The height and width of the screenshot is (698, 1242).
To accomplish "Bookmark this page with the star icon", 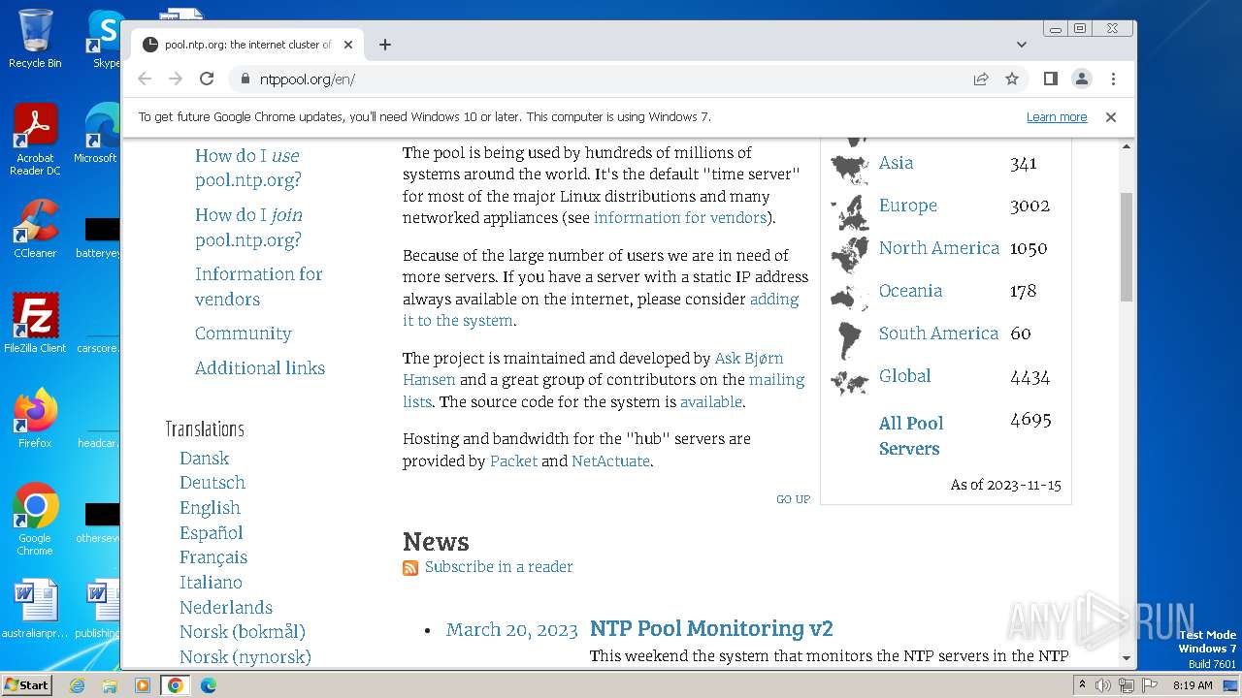I will point(1012,79).
